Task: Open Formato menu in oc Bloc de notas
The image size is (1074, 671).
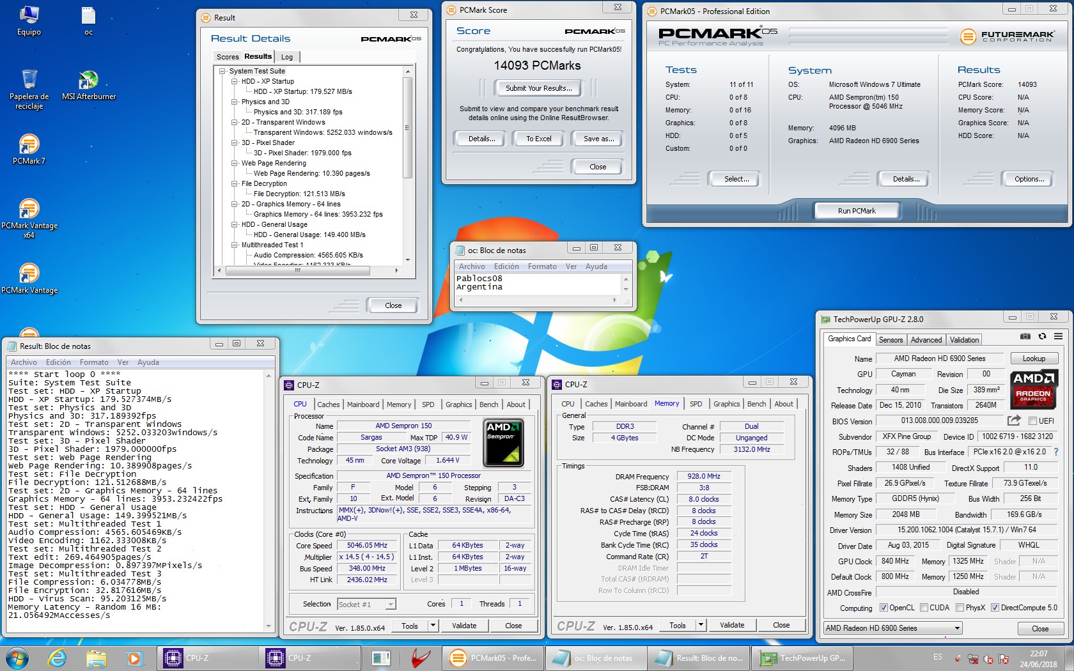Action: coord(542,266)
